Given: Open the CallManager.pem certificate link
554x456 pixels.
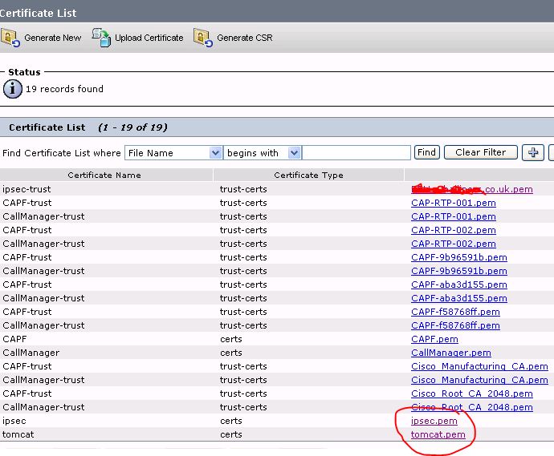Looking at the screenshot, I should pos(450,353).
